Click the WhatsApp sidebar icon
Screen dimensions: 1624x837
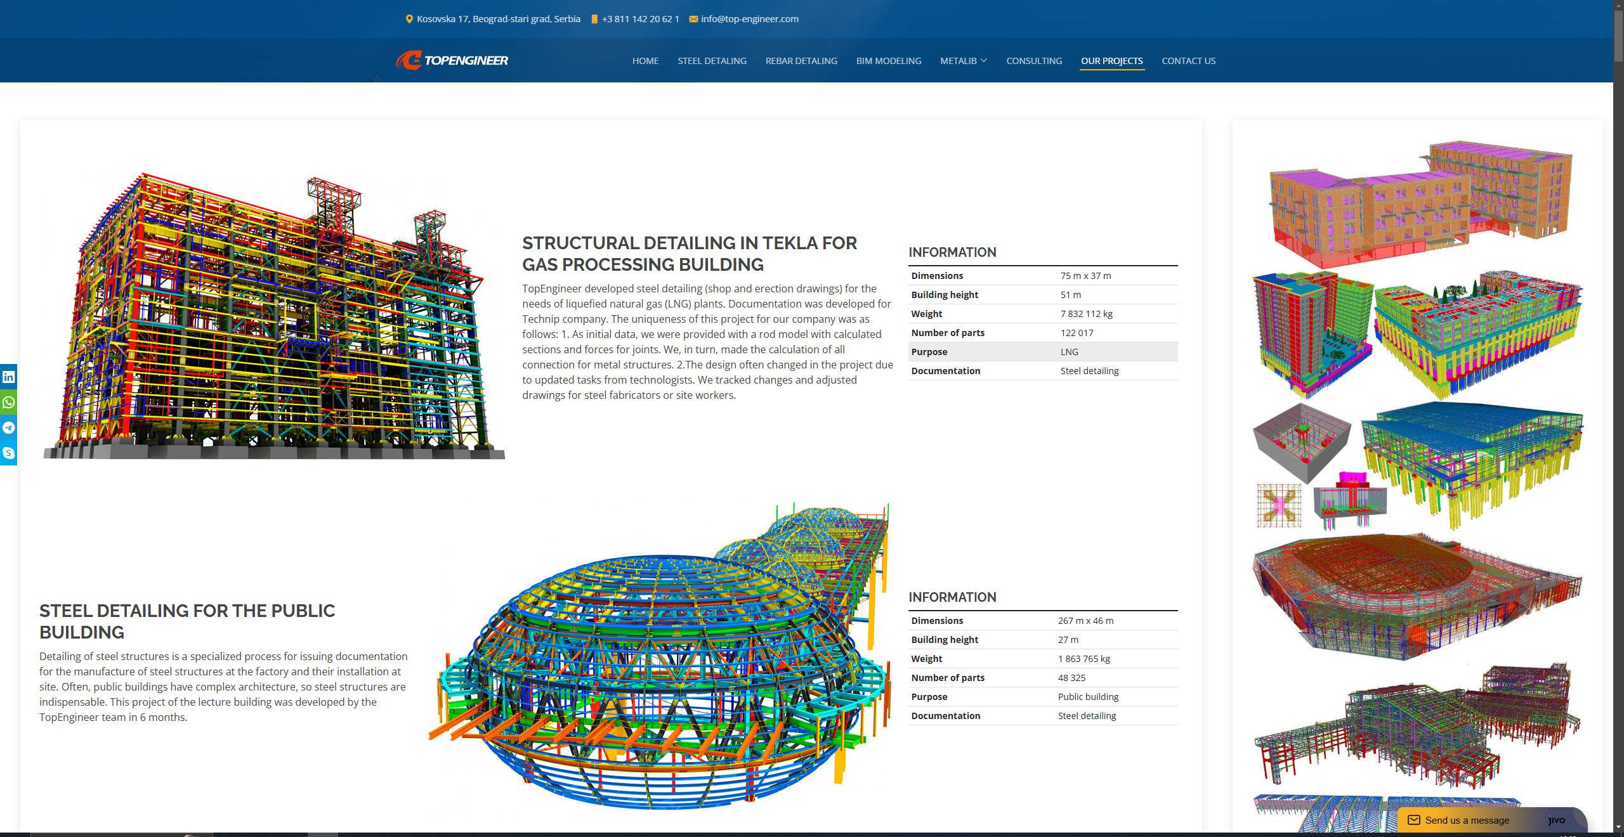(8, 403)
